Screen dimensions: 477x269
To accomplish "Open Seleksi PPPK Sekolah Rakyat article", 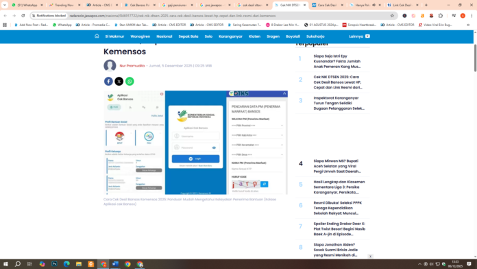I will [338, 208].
